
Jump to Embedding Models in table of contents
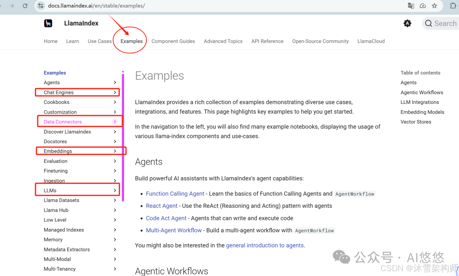(x=422, y=112)
